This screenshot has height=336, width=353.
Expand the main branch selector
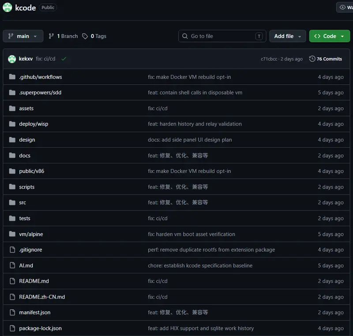(x=23, y=36)
